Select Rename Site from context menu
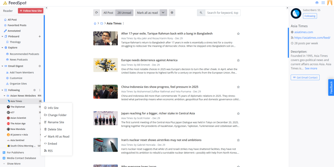 point(56,122)
